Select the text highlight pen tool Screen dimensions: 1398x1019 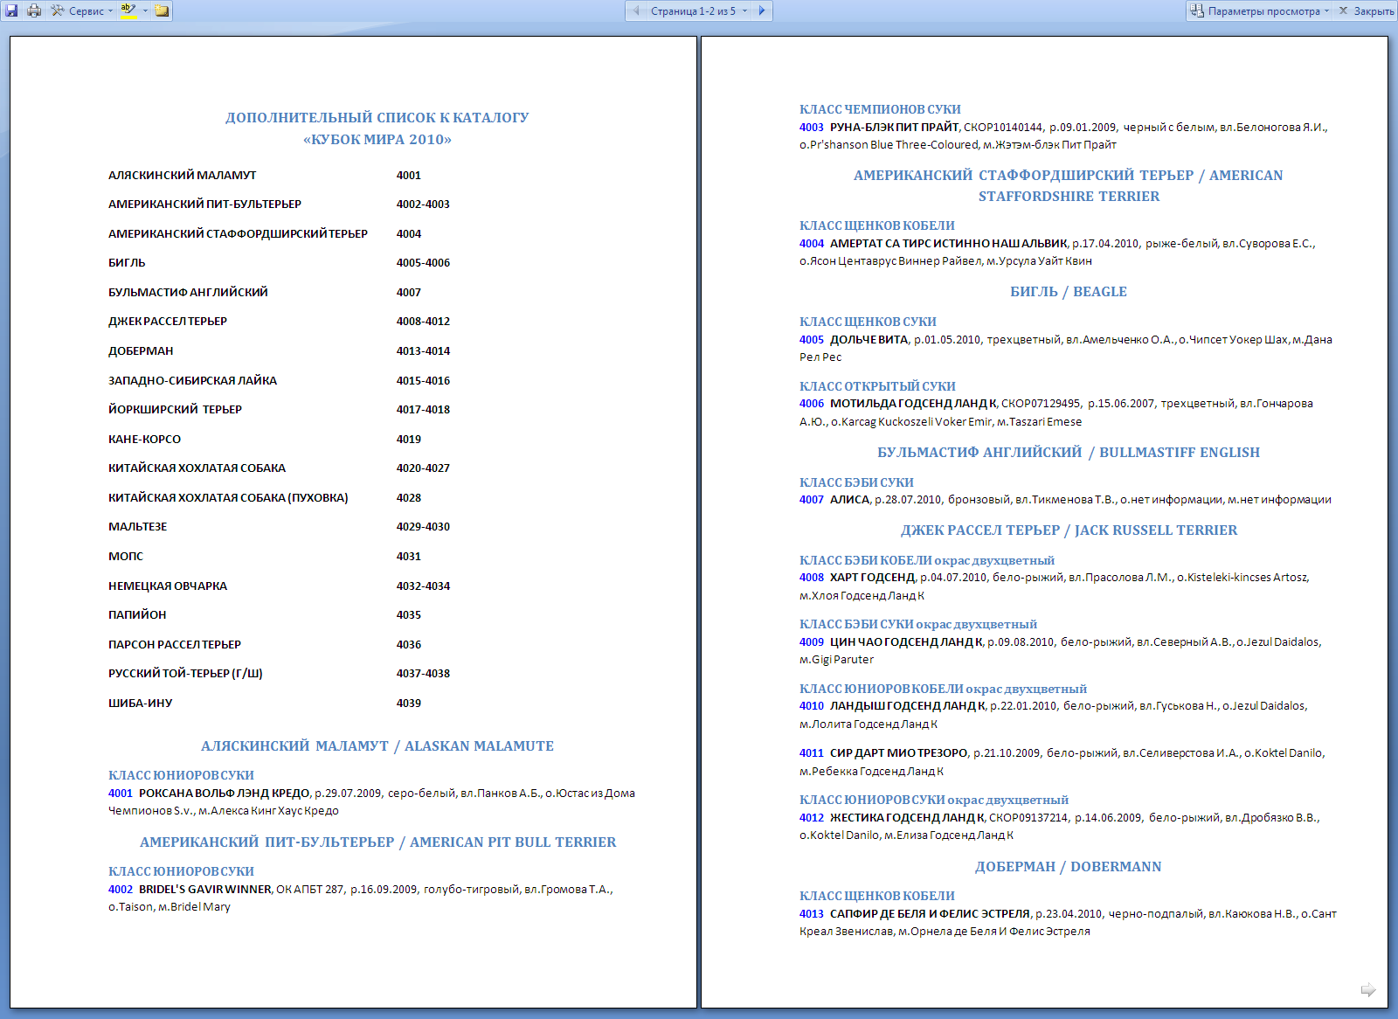point(128,10)
